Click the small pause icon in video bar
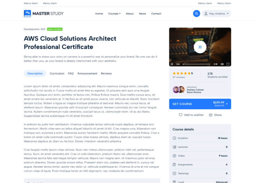255x183 pixels. [x=172, y=64]
